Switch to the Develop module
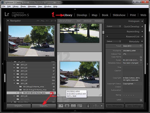The width and height of the screenshot is (150, 113). (82, 15)
